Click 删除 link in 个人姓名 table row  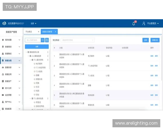coord(156,76)
